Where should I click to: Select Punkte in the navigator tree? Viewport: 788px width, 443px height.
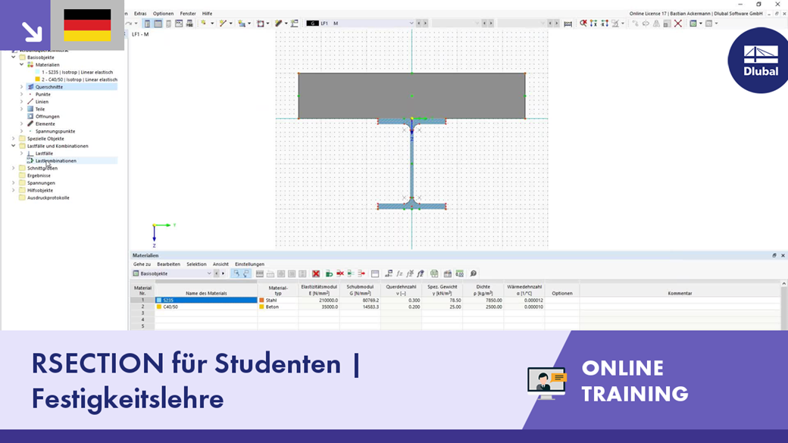point(42,95)
